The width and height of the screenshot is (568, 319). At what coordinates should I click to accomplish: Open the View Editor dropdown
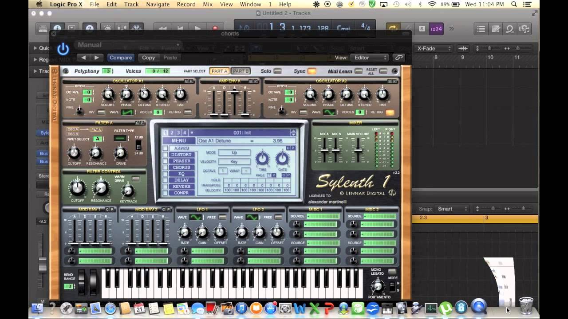coord(369,58)
